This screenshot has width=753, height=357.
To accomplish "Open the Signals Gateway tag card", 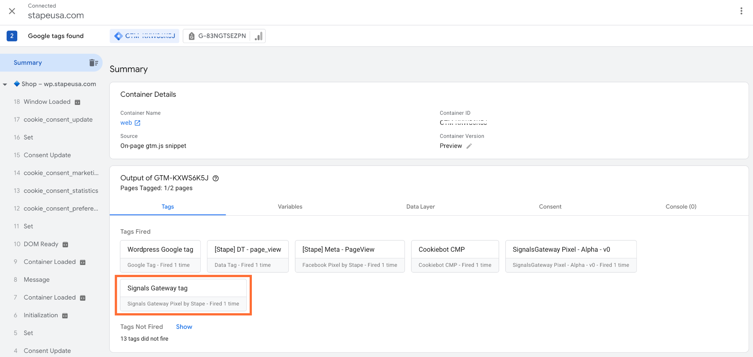I will pyautogui.click(x=183, y=295).
